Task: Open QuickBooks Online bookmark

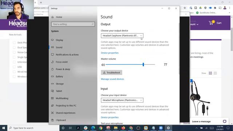Action: point(206,13)
